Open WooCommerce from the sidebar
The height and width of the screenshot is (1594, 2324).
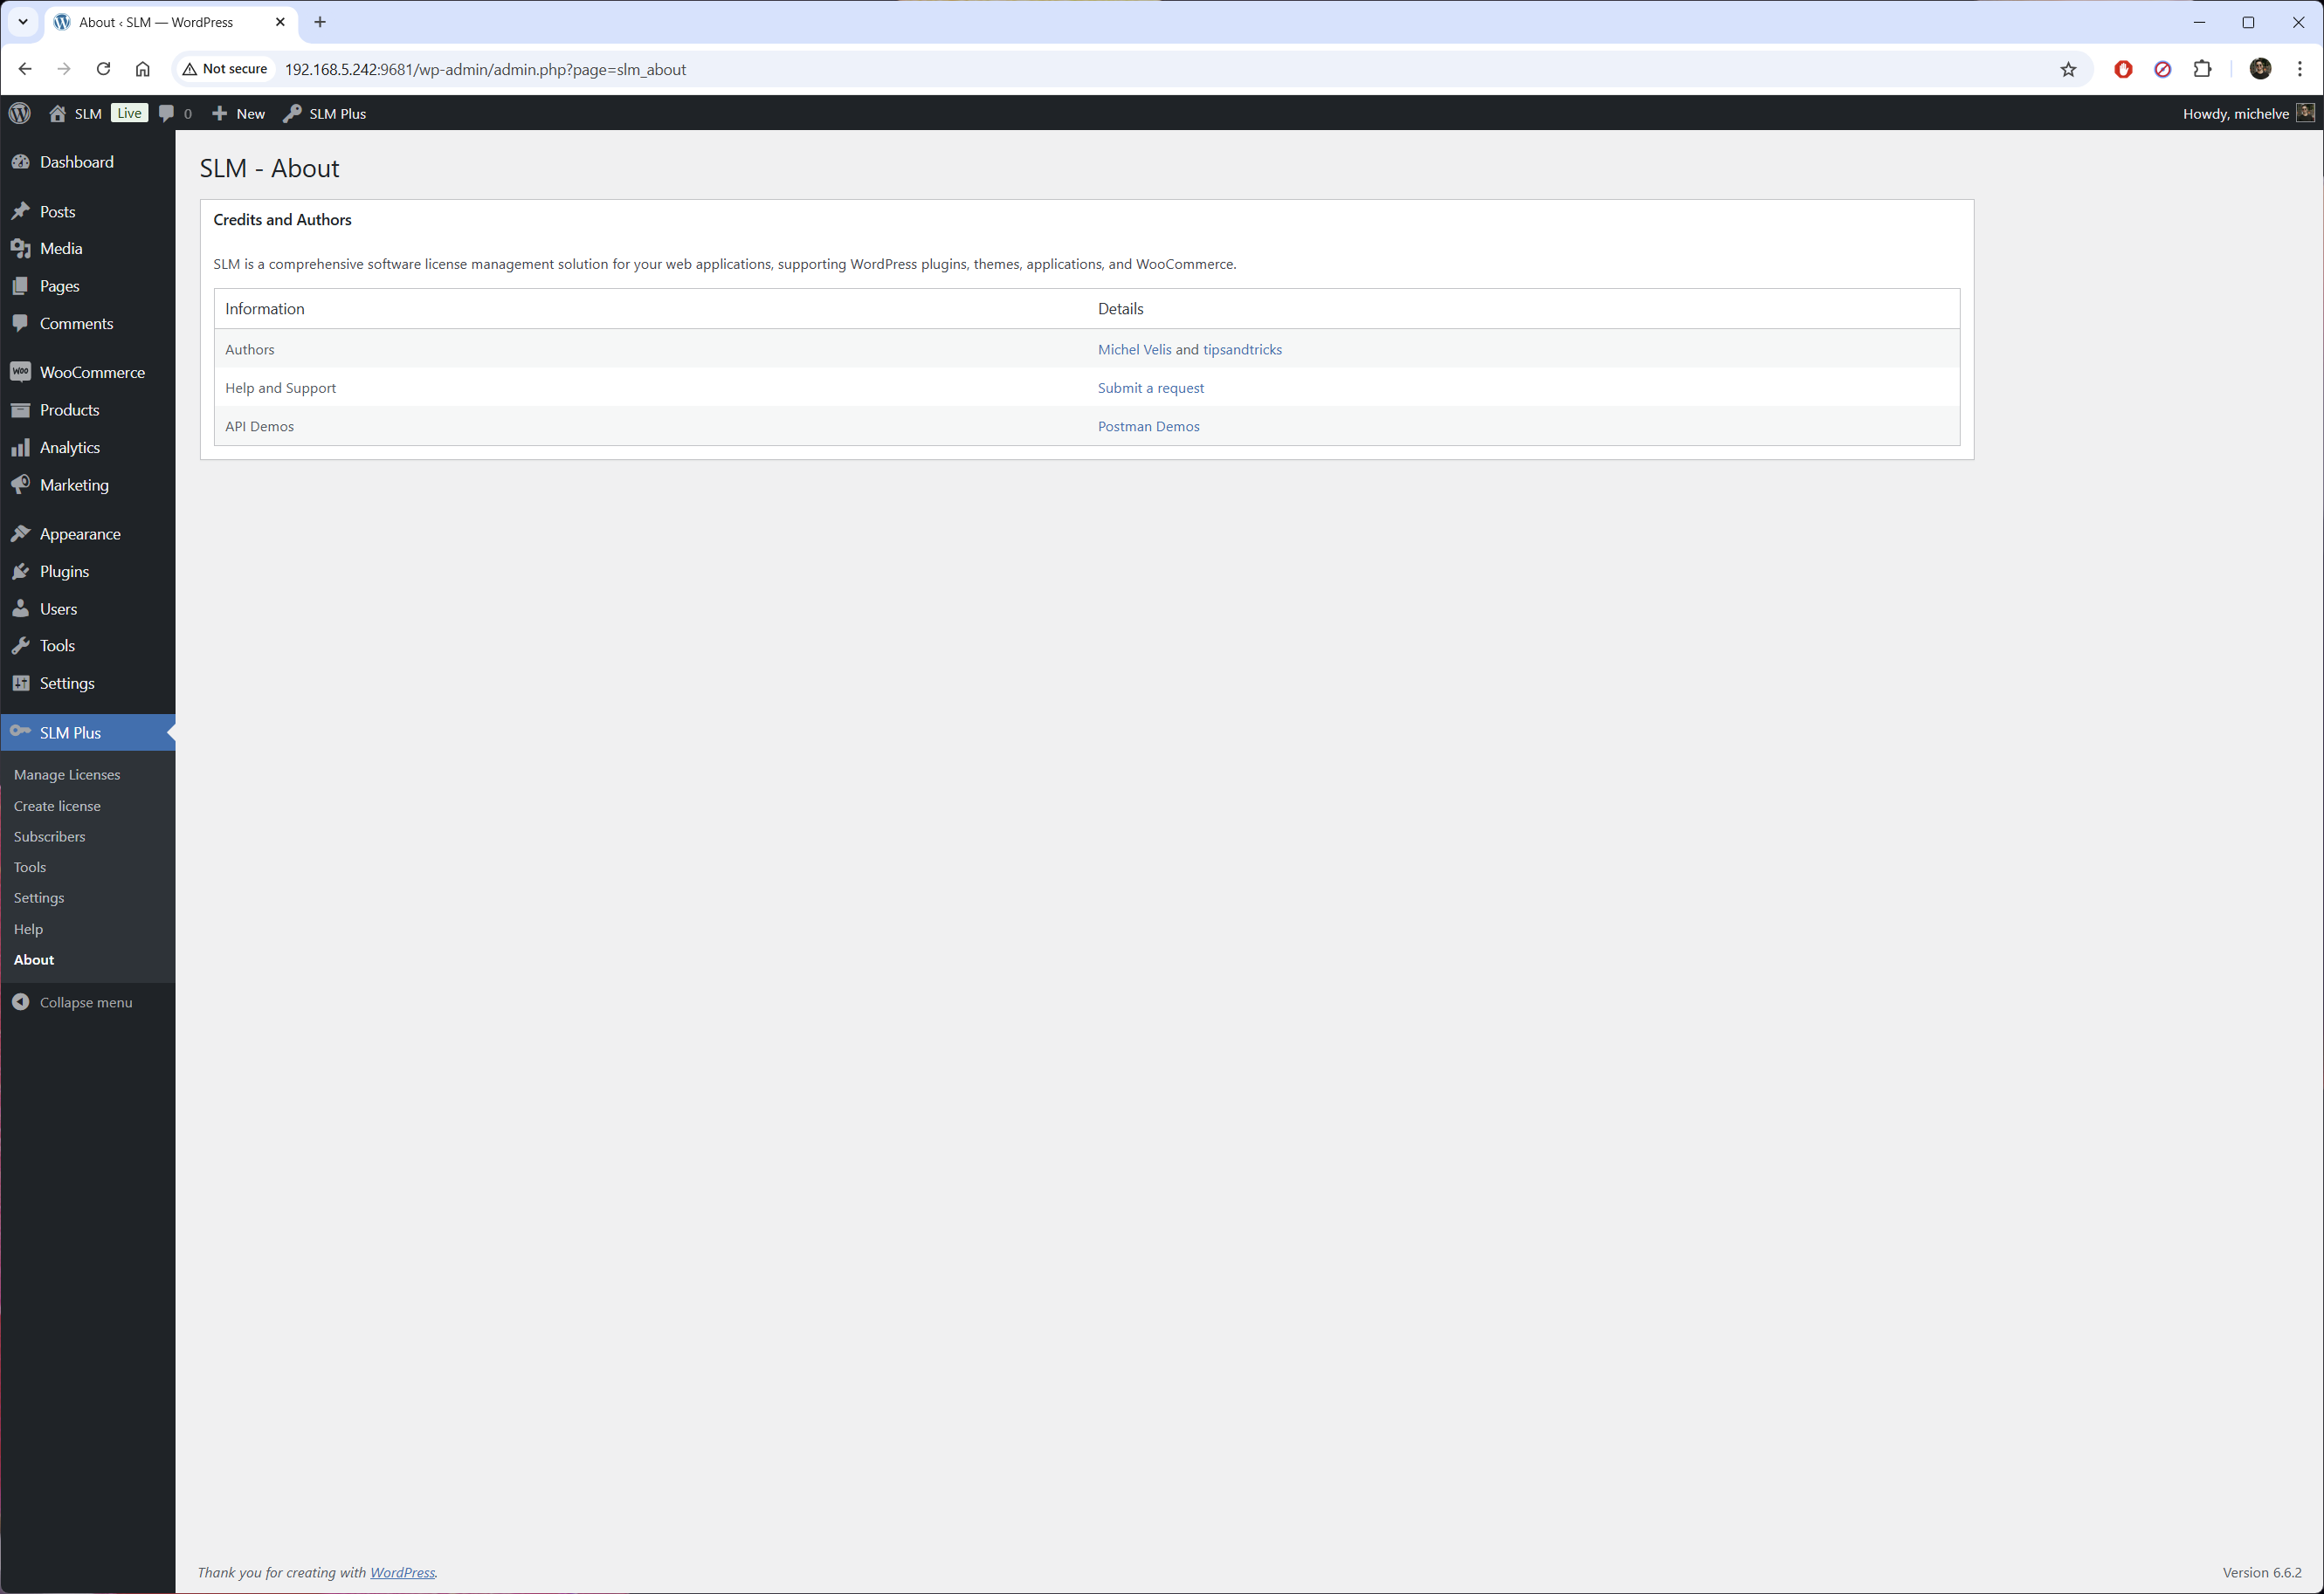92,372
